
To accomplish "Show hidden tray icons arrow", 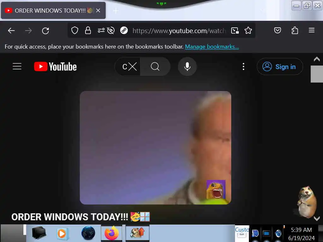I will 242,235.
